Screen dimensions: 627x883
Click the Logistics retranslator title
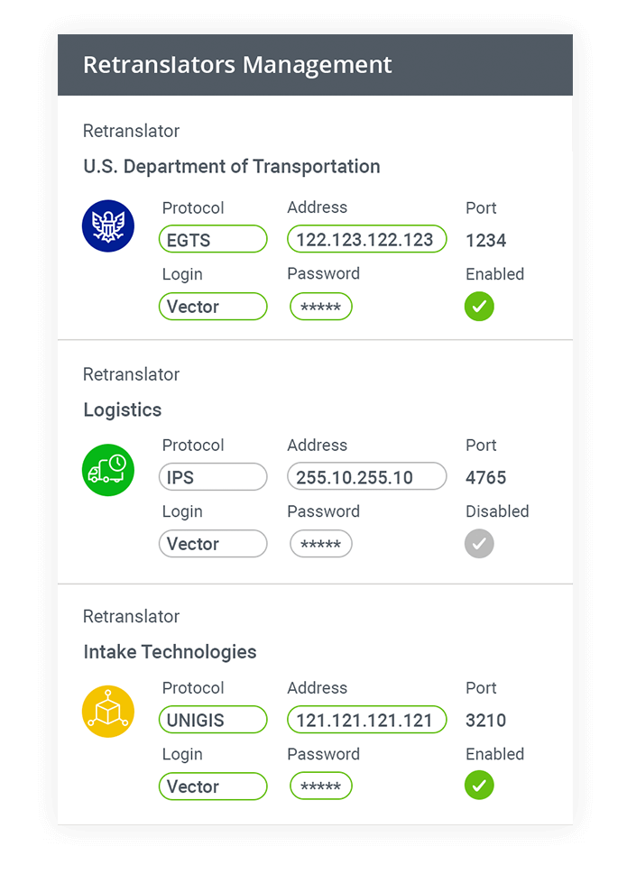[123, 410]
